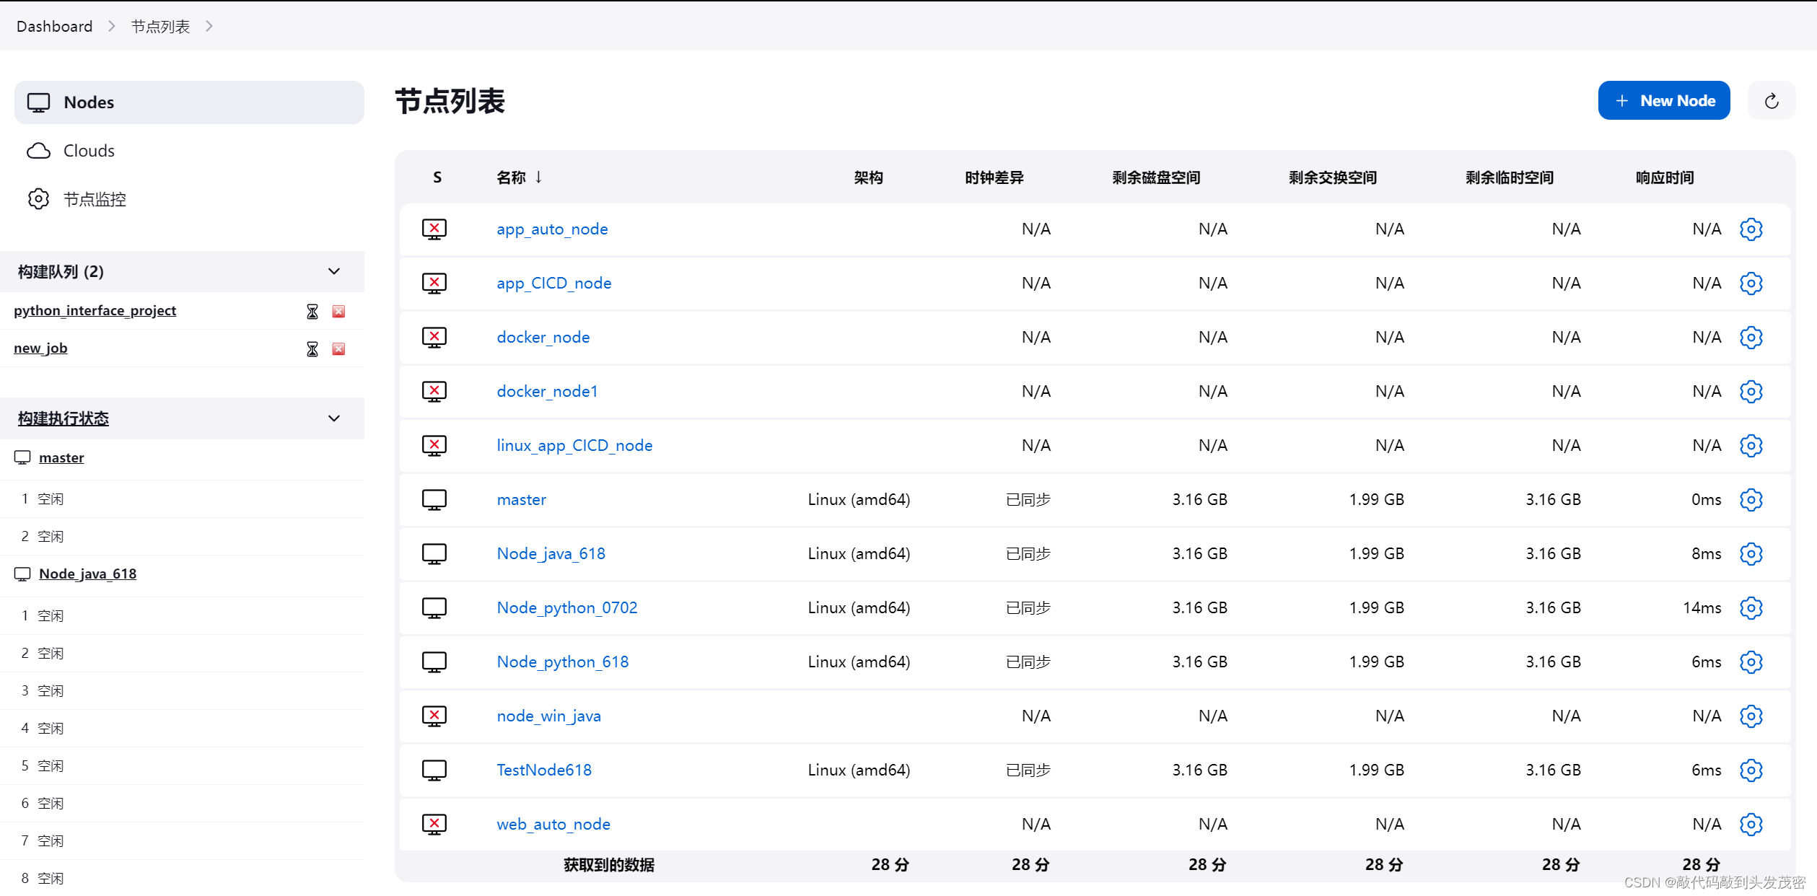Open Node_java_618 in executor status list
Screen dimensions: 1817x896
pyautogui.click(x=87, y=574)
